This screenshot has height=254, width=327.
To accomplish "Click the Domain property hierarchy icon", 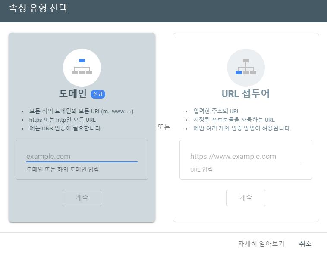I will click(82, 68).
